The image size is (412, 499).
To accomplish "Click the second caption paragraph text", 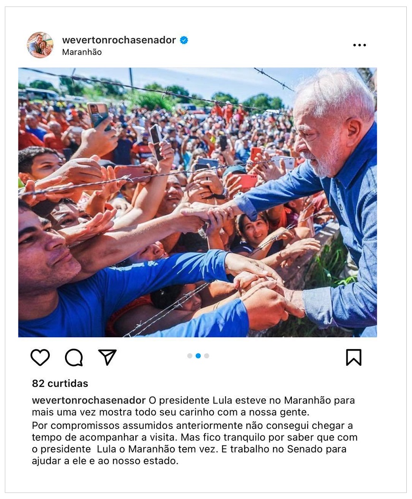I will (195, 443).
